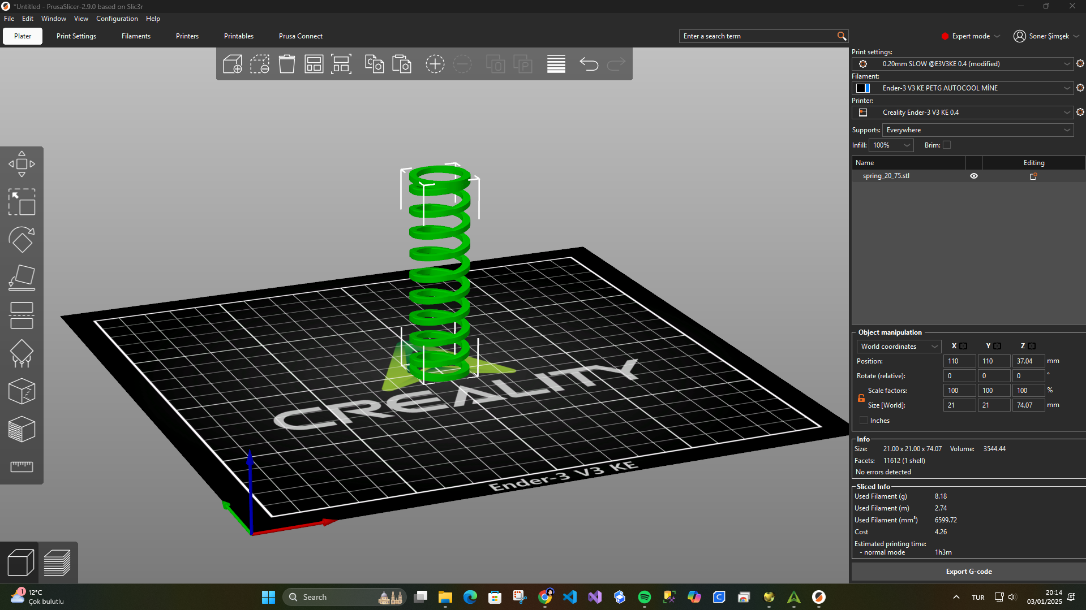This screenshot has width=1086, height=610.
Task: Open the Configuration menu
Action: (117, 19)
